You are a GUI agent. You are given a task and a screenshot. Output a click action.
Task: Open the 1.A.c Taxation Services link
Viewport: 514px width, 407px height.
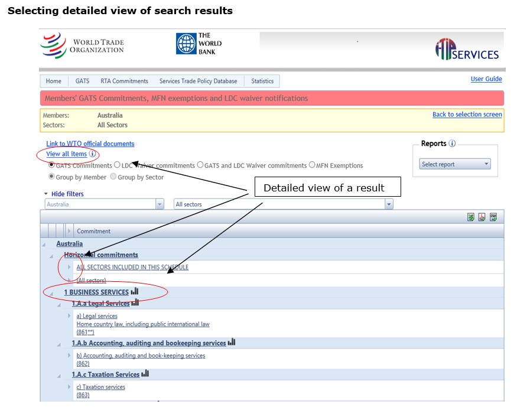coord(106,375)
